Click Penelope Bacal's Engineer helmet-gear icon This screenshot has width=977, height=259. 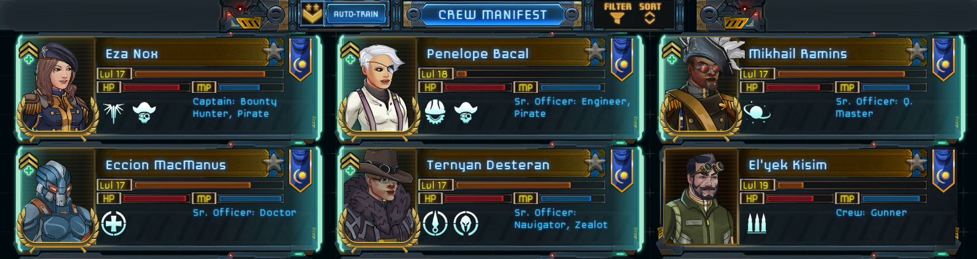pyautogui.click(x=435, y=112)
